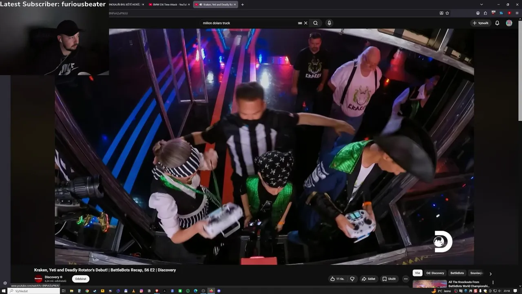Open the All The Knockouts From BattleBots title

tap(469, 284)
